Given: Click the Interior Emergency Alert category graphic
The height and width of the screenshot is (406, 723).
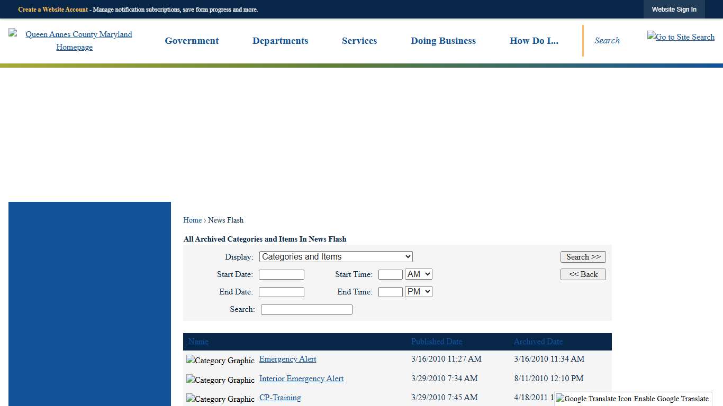Looking at the screenshot, I should 220,380.
